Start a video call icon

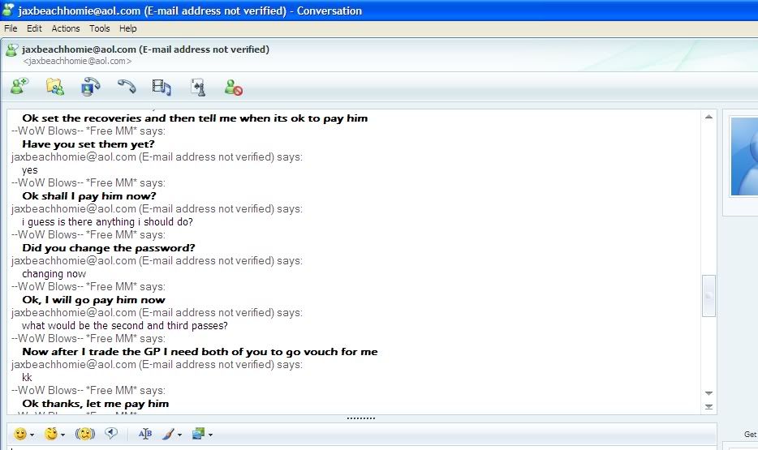tap(90, 87)
